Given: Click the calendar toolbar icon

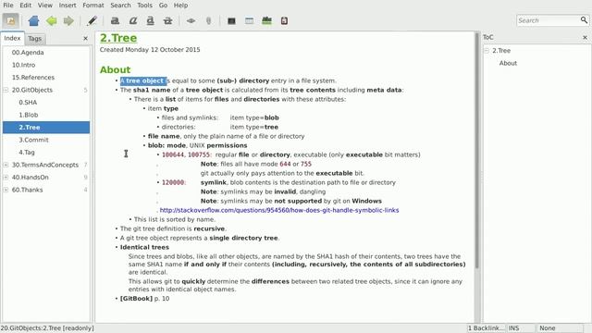Looking at the screenshot, I should pyautogui.click(x=249, y=20).
